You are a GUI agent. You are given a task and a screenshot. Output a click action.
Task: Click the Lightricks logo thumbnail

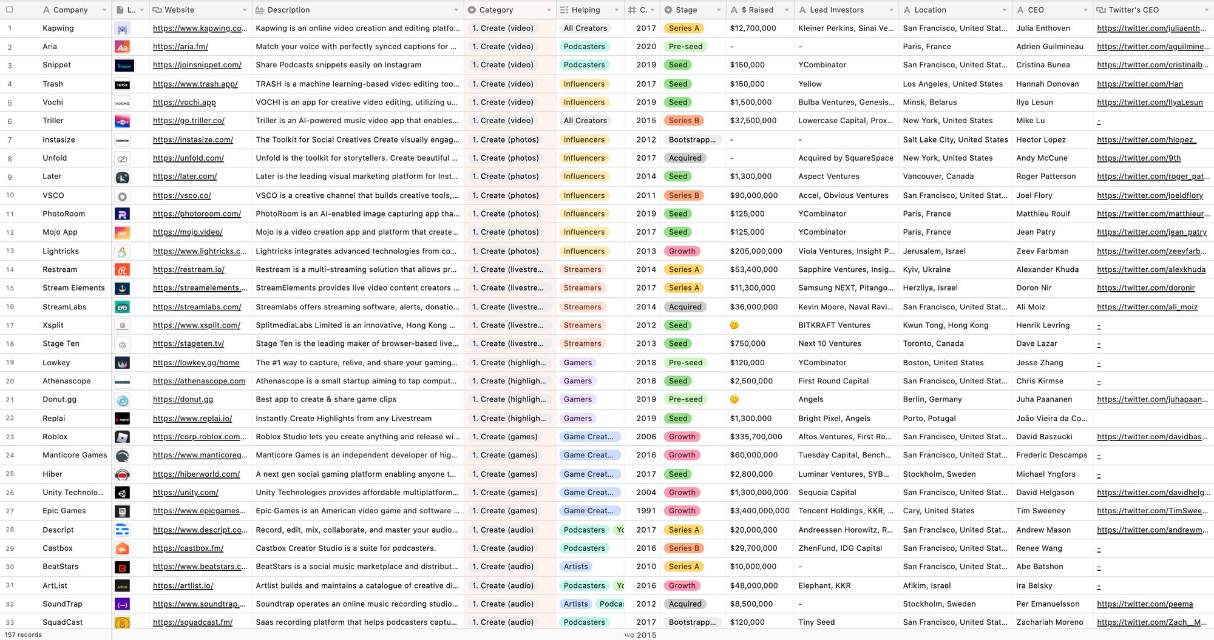click(123, 252)
